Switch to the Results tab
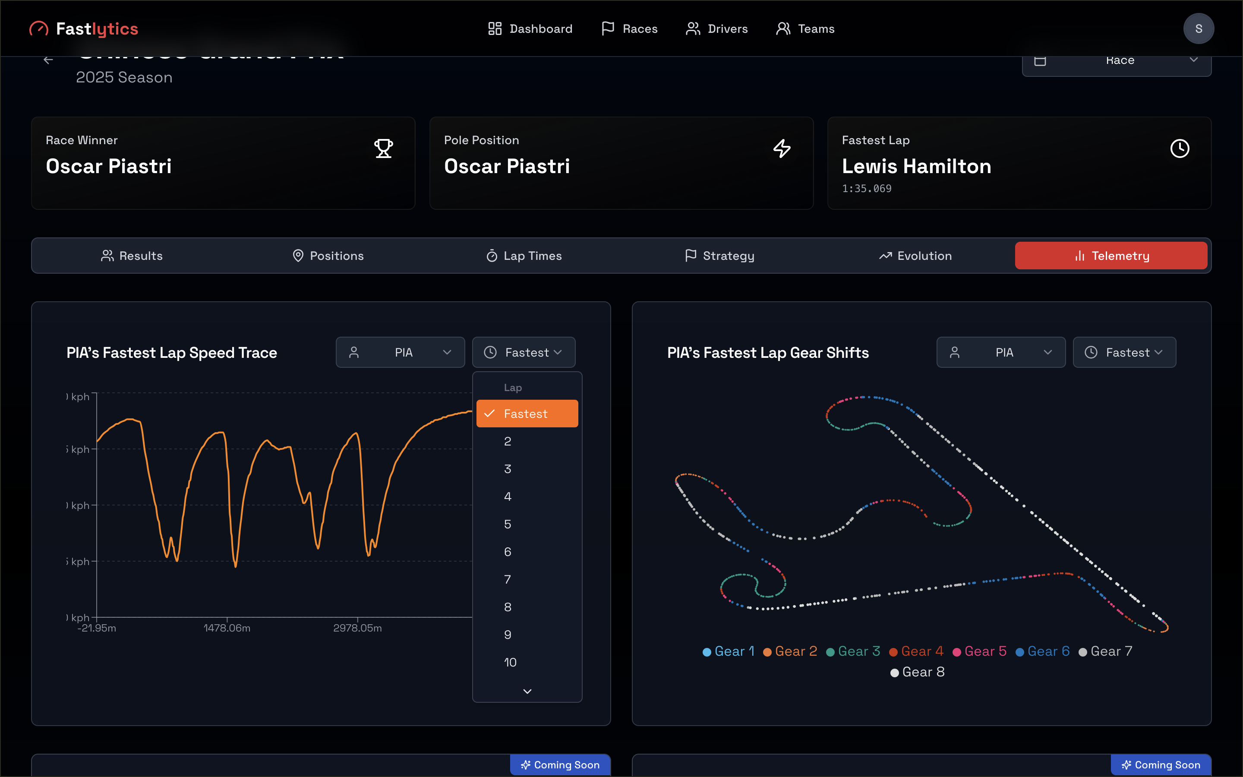Screen dimensions: 1243x777 pyautogui.click(x=132, y=256)
